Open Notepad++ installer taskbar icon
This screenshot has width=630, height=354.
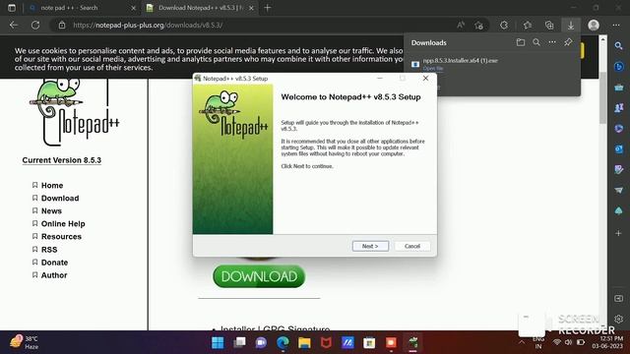pos(413,343)
